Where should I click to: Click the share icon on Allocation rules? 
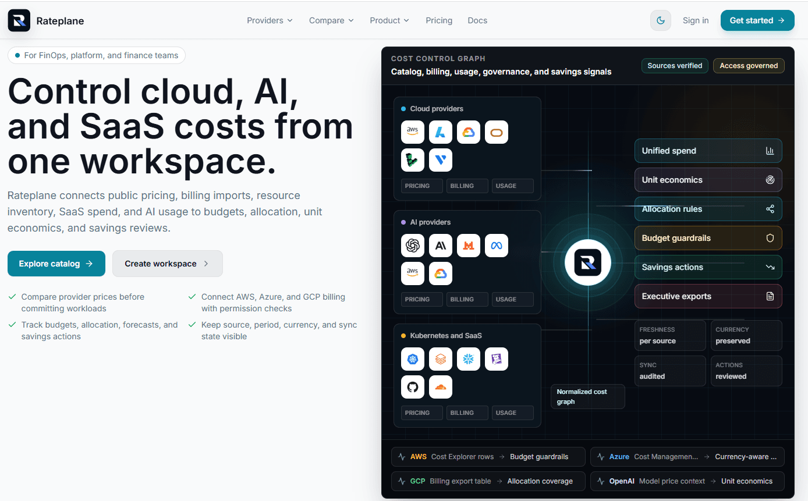[x=770, y=209]
